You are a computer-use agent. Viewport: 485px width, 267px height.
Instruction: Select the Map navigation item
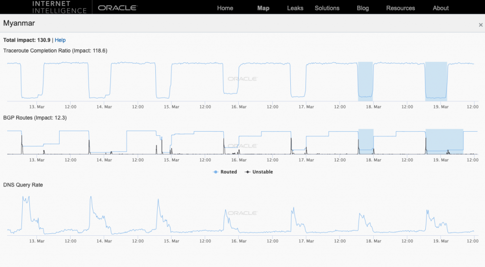tap(263, 8)
